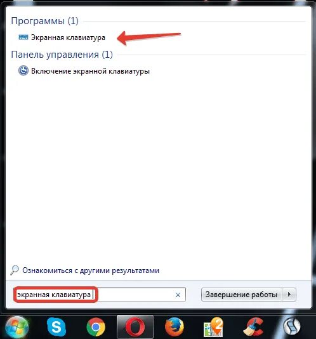
Task: Select the Панель управления (1) group header
Action: pyautogui.click(x=62, y=55)
